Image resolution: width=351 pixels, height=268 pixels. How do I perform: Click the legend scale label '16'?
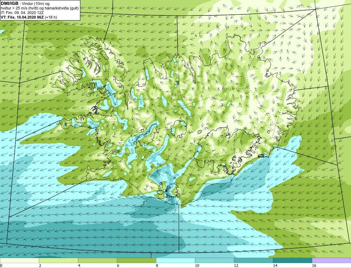tap(314, 266)
